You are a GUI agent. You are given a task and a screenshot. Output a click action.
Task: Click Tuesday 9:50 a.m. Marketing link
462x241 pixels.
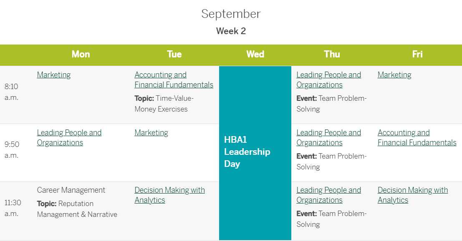pyautogui.click(x=151, y=133)
